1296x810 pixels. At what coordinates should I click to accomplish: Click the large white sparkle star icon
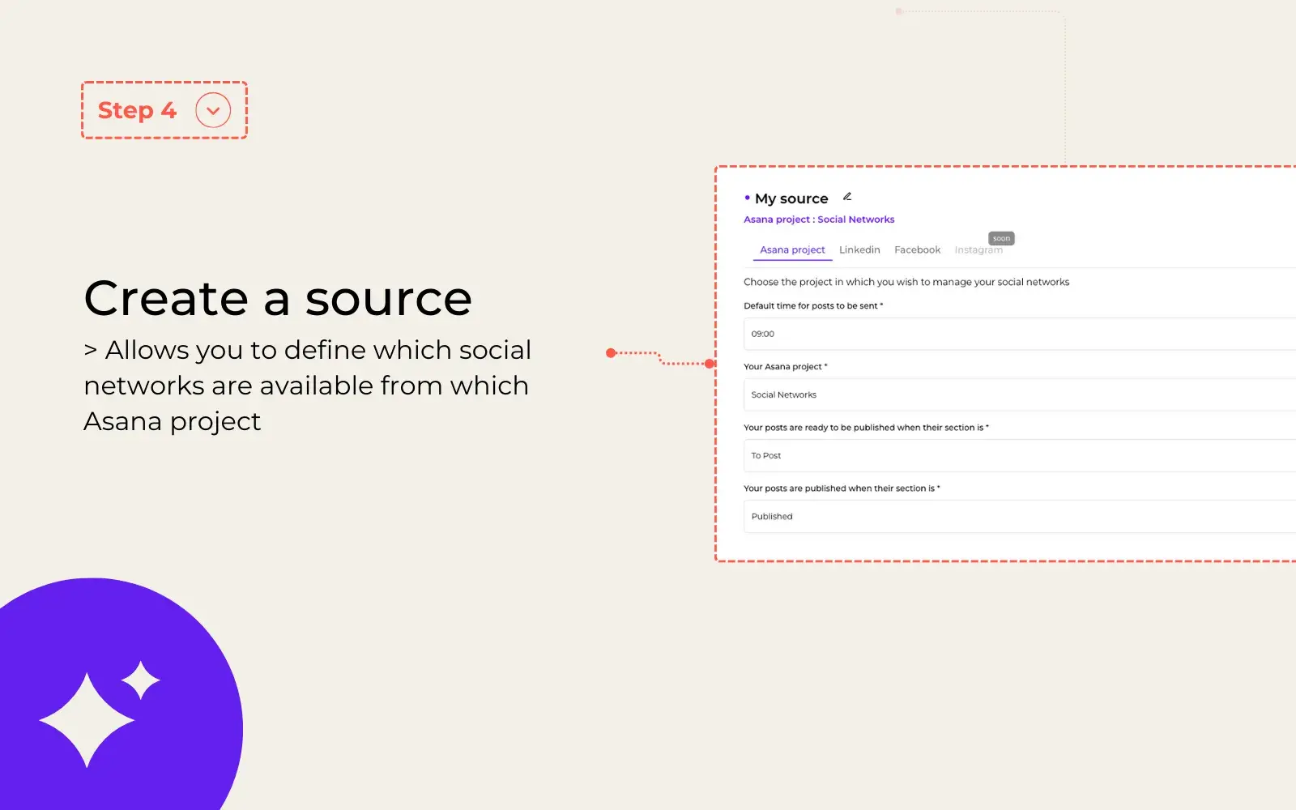coord(87,720)
